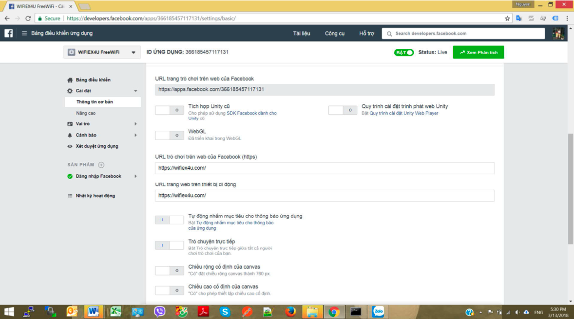Click the list icon for Nhật ký hoạt động
The width and height of the screenshot is (574, 319).
[x=70, y=196]
